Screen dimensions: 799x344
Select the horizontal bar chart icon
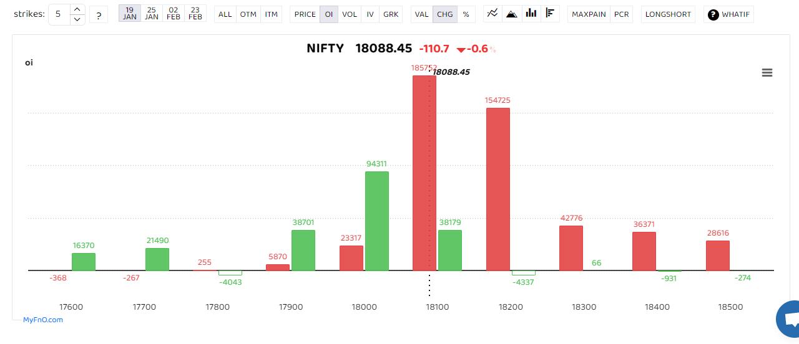550,13
